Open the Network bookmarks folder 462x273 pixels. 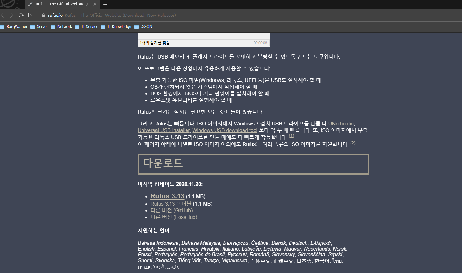[x=61, y=27]
